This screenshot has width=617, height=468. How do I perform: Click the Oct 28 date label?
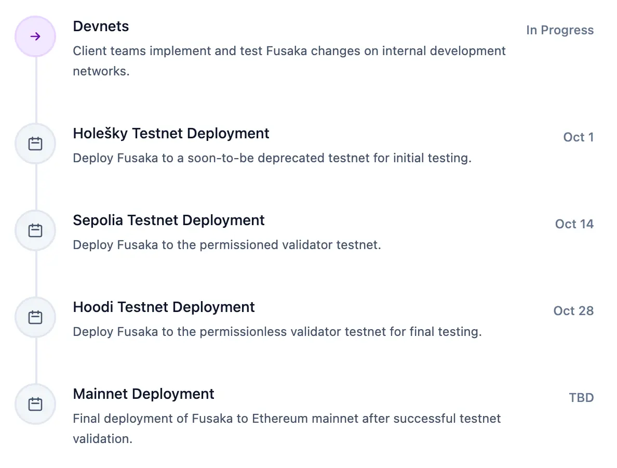tap(574, 311)
